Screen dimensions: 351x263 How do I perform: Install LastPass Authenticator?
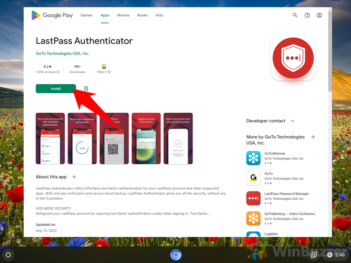(x=56, y=89)
